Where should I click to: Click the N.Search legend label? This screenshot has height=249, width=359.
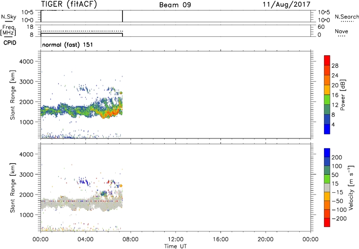click(346, 17)
